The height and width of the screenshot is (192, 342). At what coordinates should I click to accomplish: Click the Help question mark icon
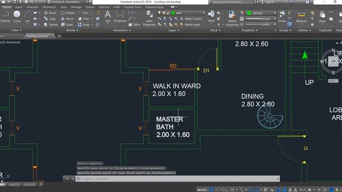307,2
